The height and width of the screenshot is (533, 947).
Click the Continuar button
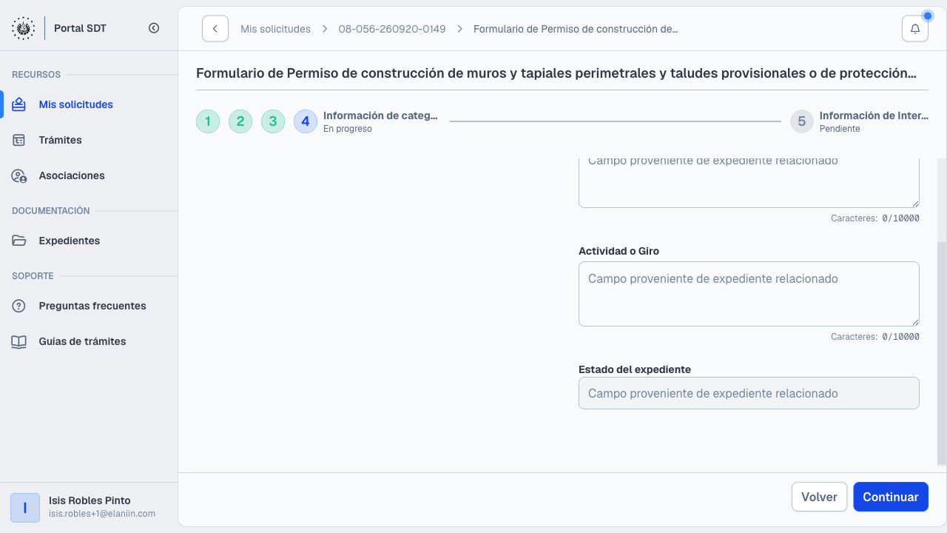(891, 497)
